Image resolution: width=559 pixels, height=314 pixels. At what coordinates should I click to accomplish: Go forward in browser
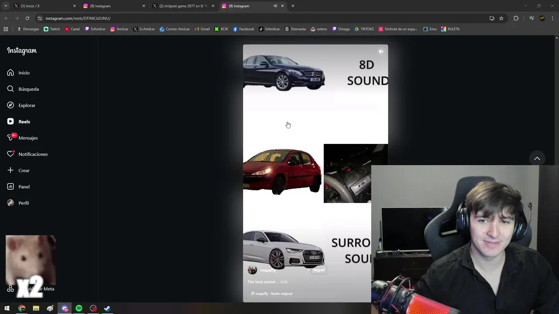17,18
